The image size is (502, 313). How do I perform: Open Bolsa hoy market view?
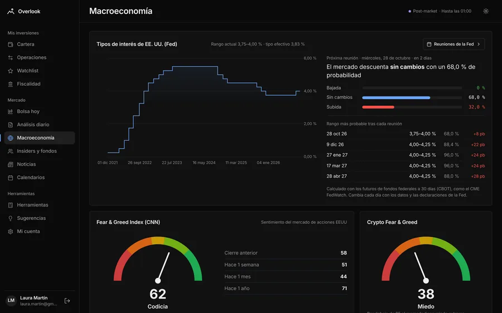[40, 111]
